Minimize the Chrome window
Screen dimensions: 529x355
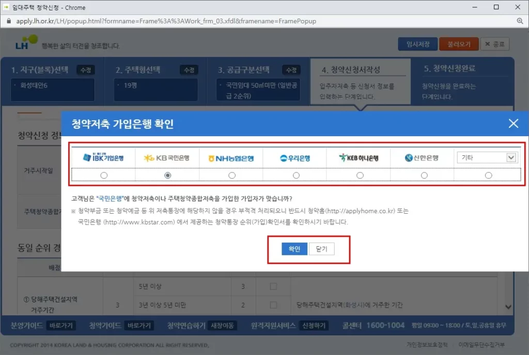pos(475,7)
